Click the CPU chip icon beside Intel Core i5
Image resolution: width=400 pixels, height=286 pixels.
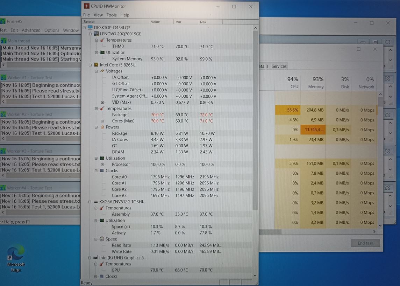click(96, 65)
